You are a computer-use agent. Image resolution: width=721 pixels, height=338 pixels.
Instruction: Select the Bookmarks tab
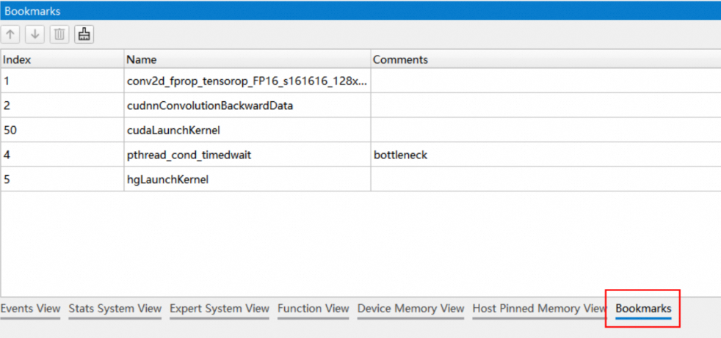643,309
